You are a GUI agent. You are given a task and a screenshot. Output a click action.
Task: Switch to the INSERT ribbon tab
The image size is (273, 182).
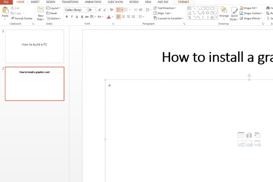(x=35, y=2)
